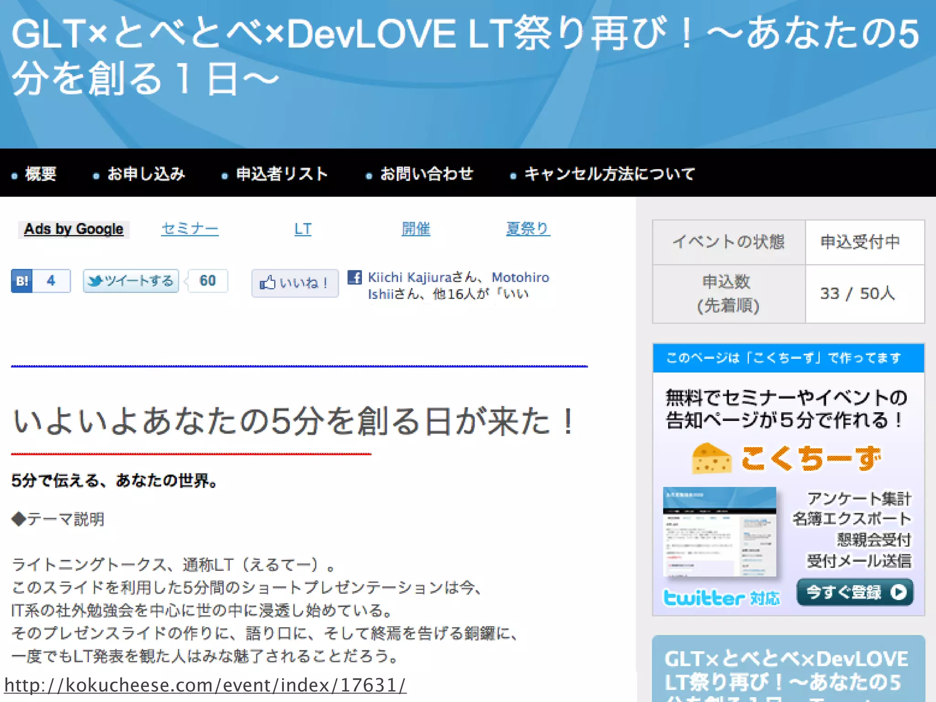The image size is (936, 702).
Task: Click the 夏祭り ad link
Action: coord(528,229)
